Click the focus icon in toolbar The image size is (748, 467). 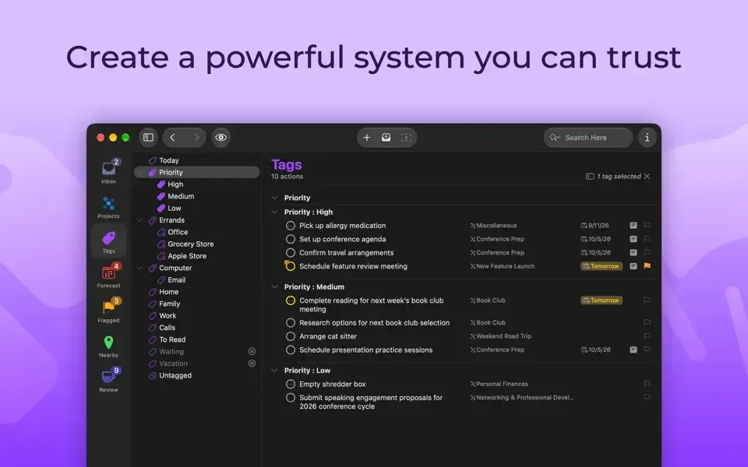(x=406, y=137)
